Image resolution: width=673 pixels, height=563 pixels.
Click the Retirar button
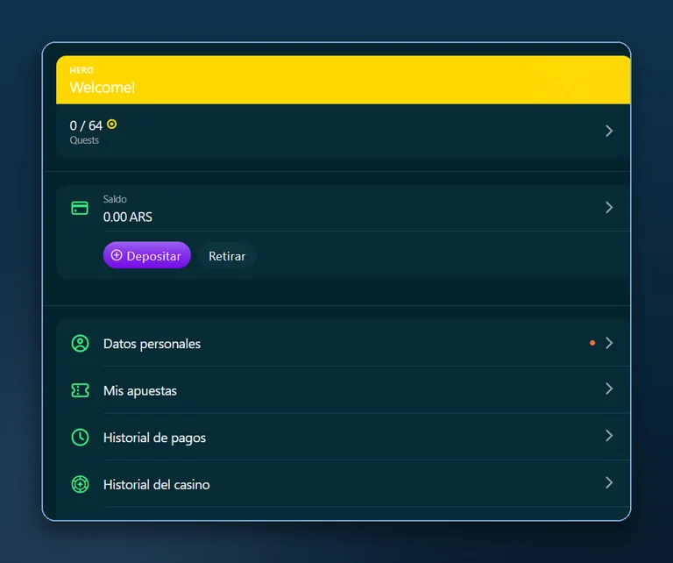click(x=227, y=256)
